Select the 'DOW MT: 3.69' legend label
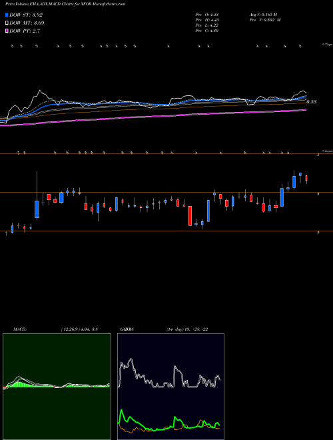The image size is (333, 440). point(27,23)
